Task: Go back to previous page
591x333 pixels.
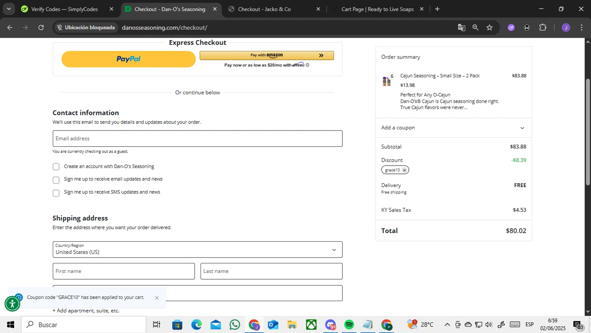Action: tap(10, 28)
